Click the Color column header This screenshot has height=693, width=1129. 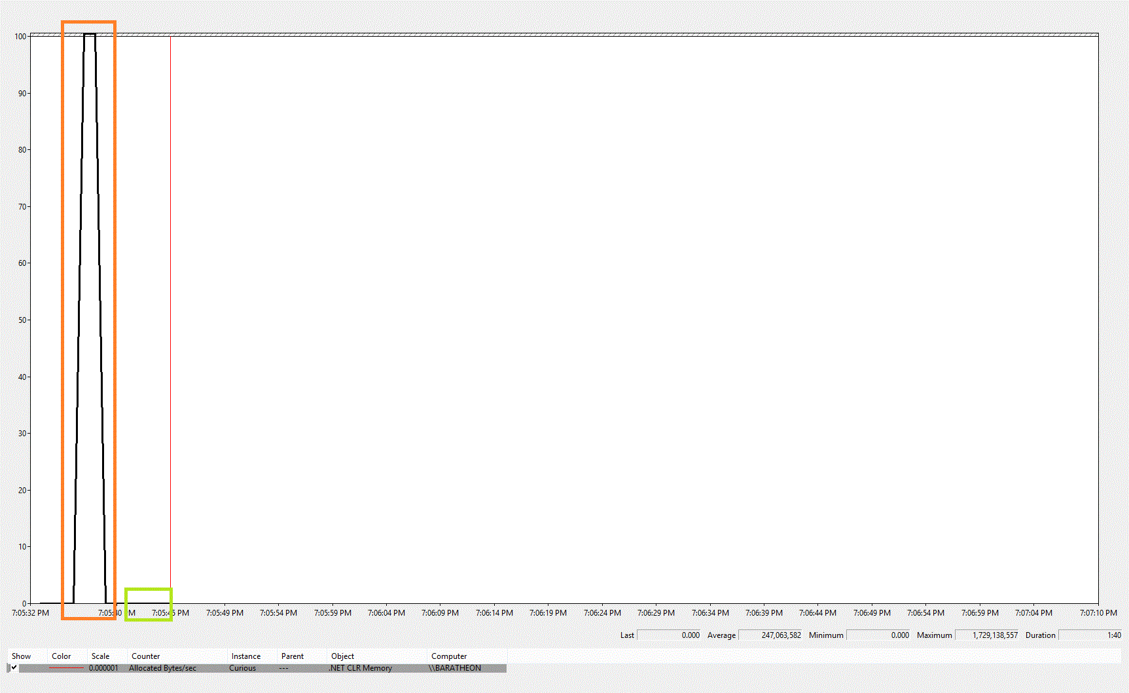(x=62, y=656)
